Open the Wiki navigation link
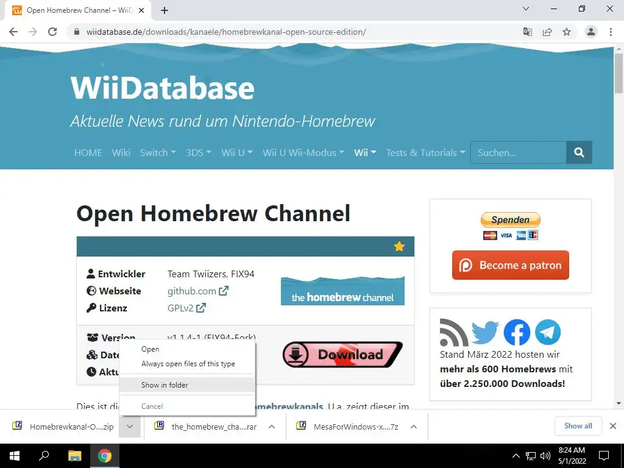Image resolution: width=624 pixels, height=468 pixels. pyautogui.click(x=121, y=152)
